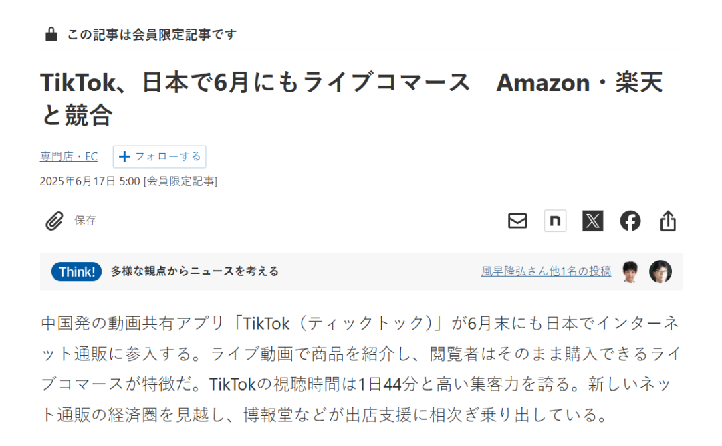Open the 風早隆弘さん他1名の投稿 link

click(546, 271)
